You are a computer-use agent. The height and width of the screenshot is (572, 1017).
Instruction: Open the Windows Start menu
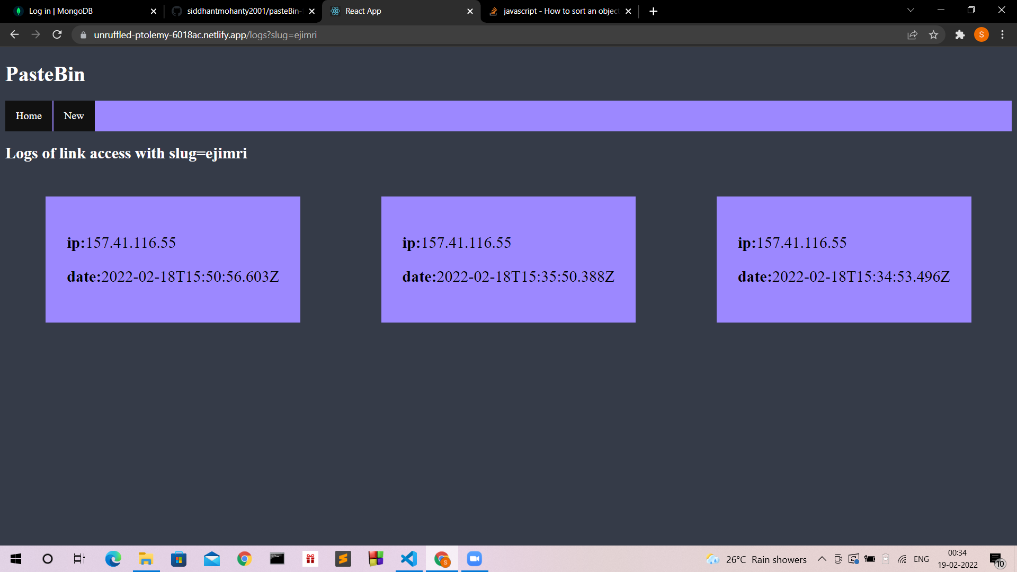click(x=15, y=559)
